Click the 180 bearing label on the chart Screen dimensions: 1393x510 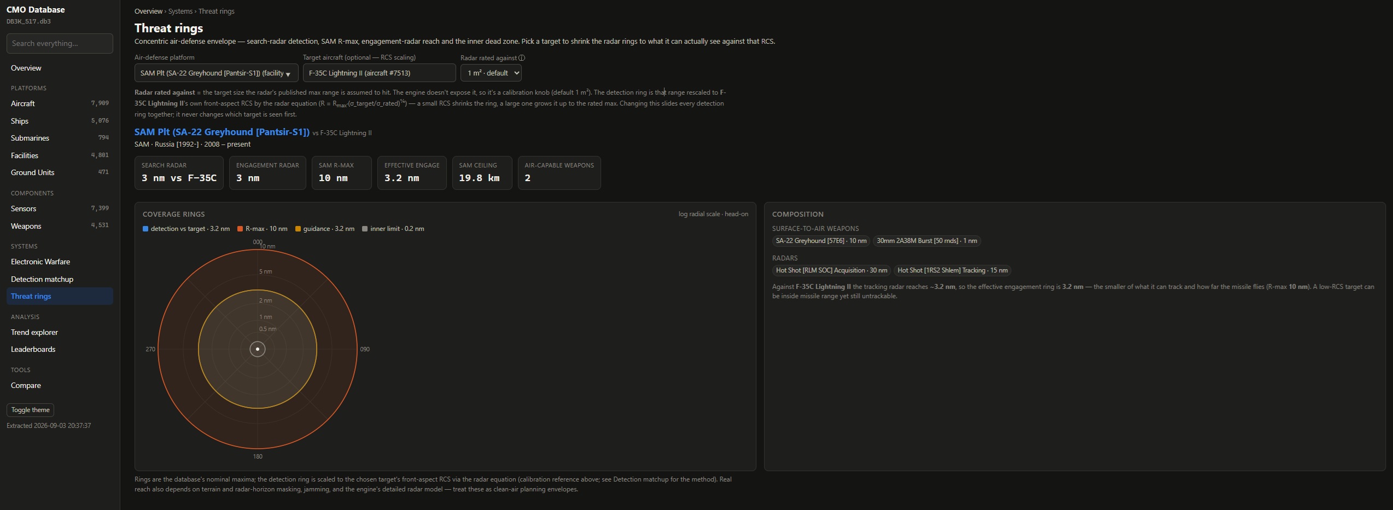click(258, 456)
